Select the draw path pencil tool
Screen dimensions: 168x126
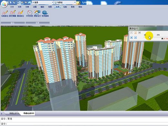coord(5,14)
